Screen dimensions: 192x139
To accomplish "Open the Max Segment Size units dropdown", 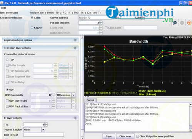I will [71, 77].
